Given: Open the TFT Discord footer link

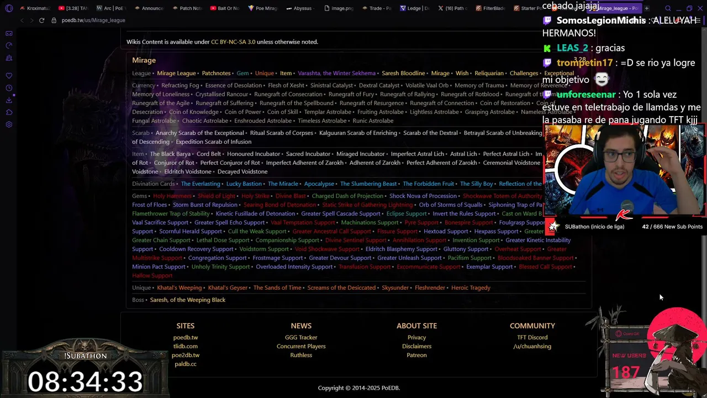Looking at the screenshot, I should tap(532, 338).
